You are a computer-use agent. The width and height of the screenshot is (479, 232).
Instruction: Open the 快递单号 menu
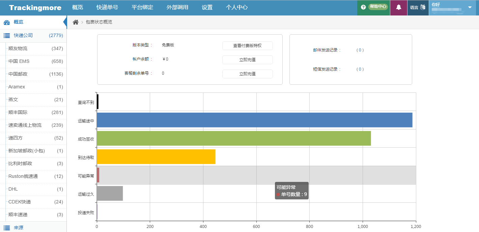107,7
